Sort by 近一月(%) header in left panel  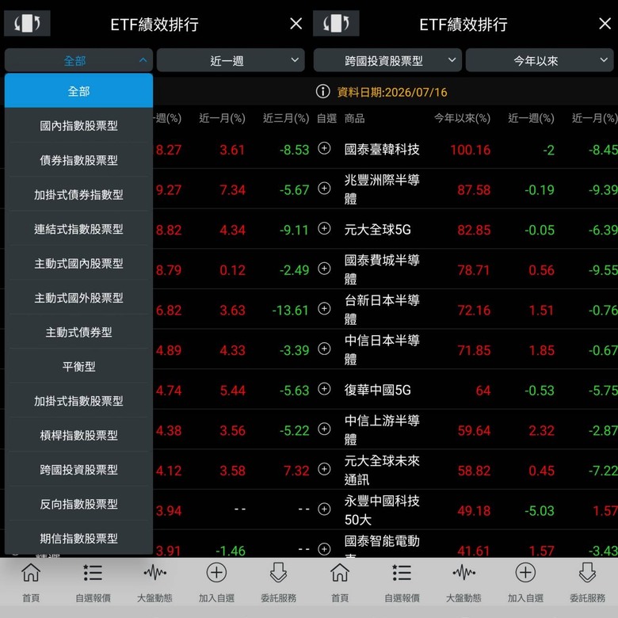222,118
